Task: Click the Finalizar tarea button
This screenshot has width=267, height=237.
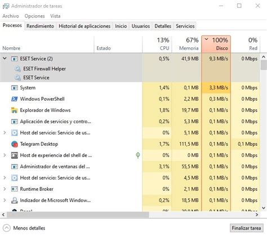Action: tap(246, 228)
